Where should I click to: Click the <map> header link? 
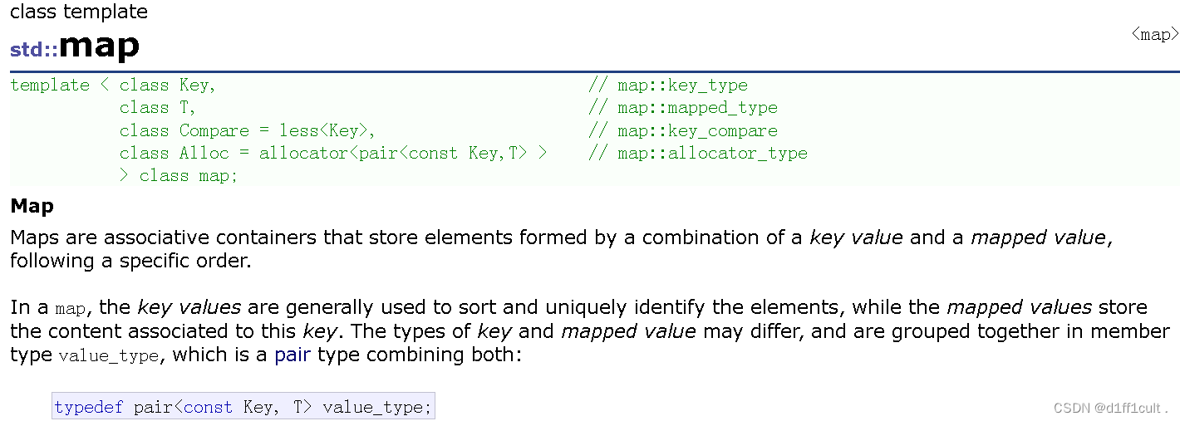click(x=1155, y=34)
